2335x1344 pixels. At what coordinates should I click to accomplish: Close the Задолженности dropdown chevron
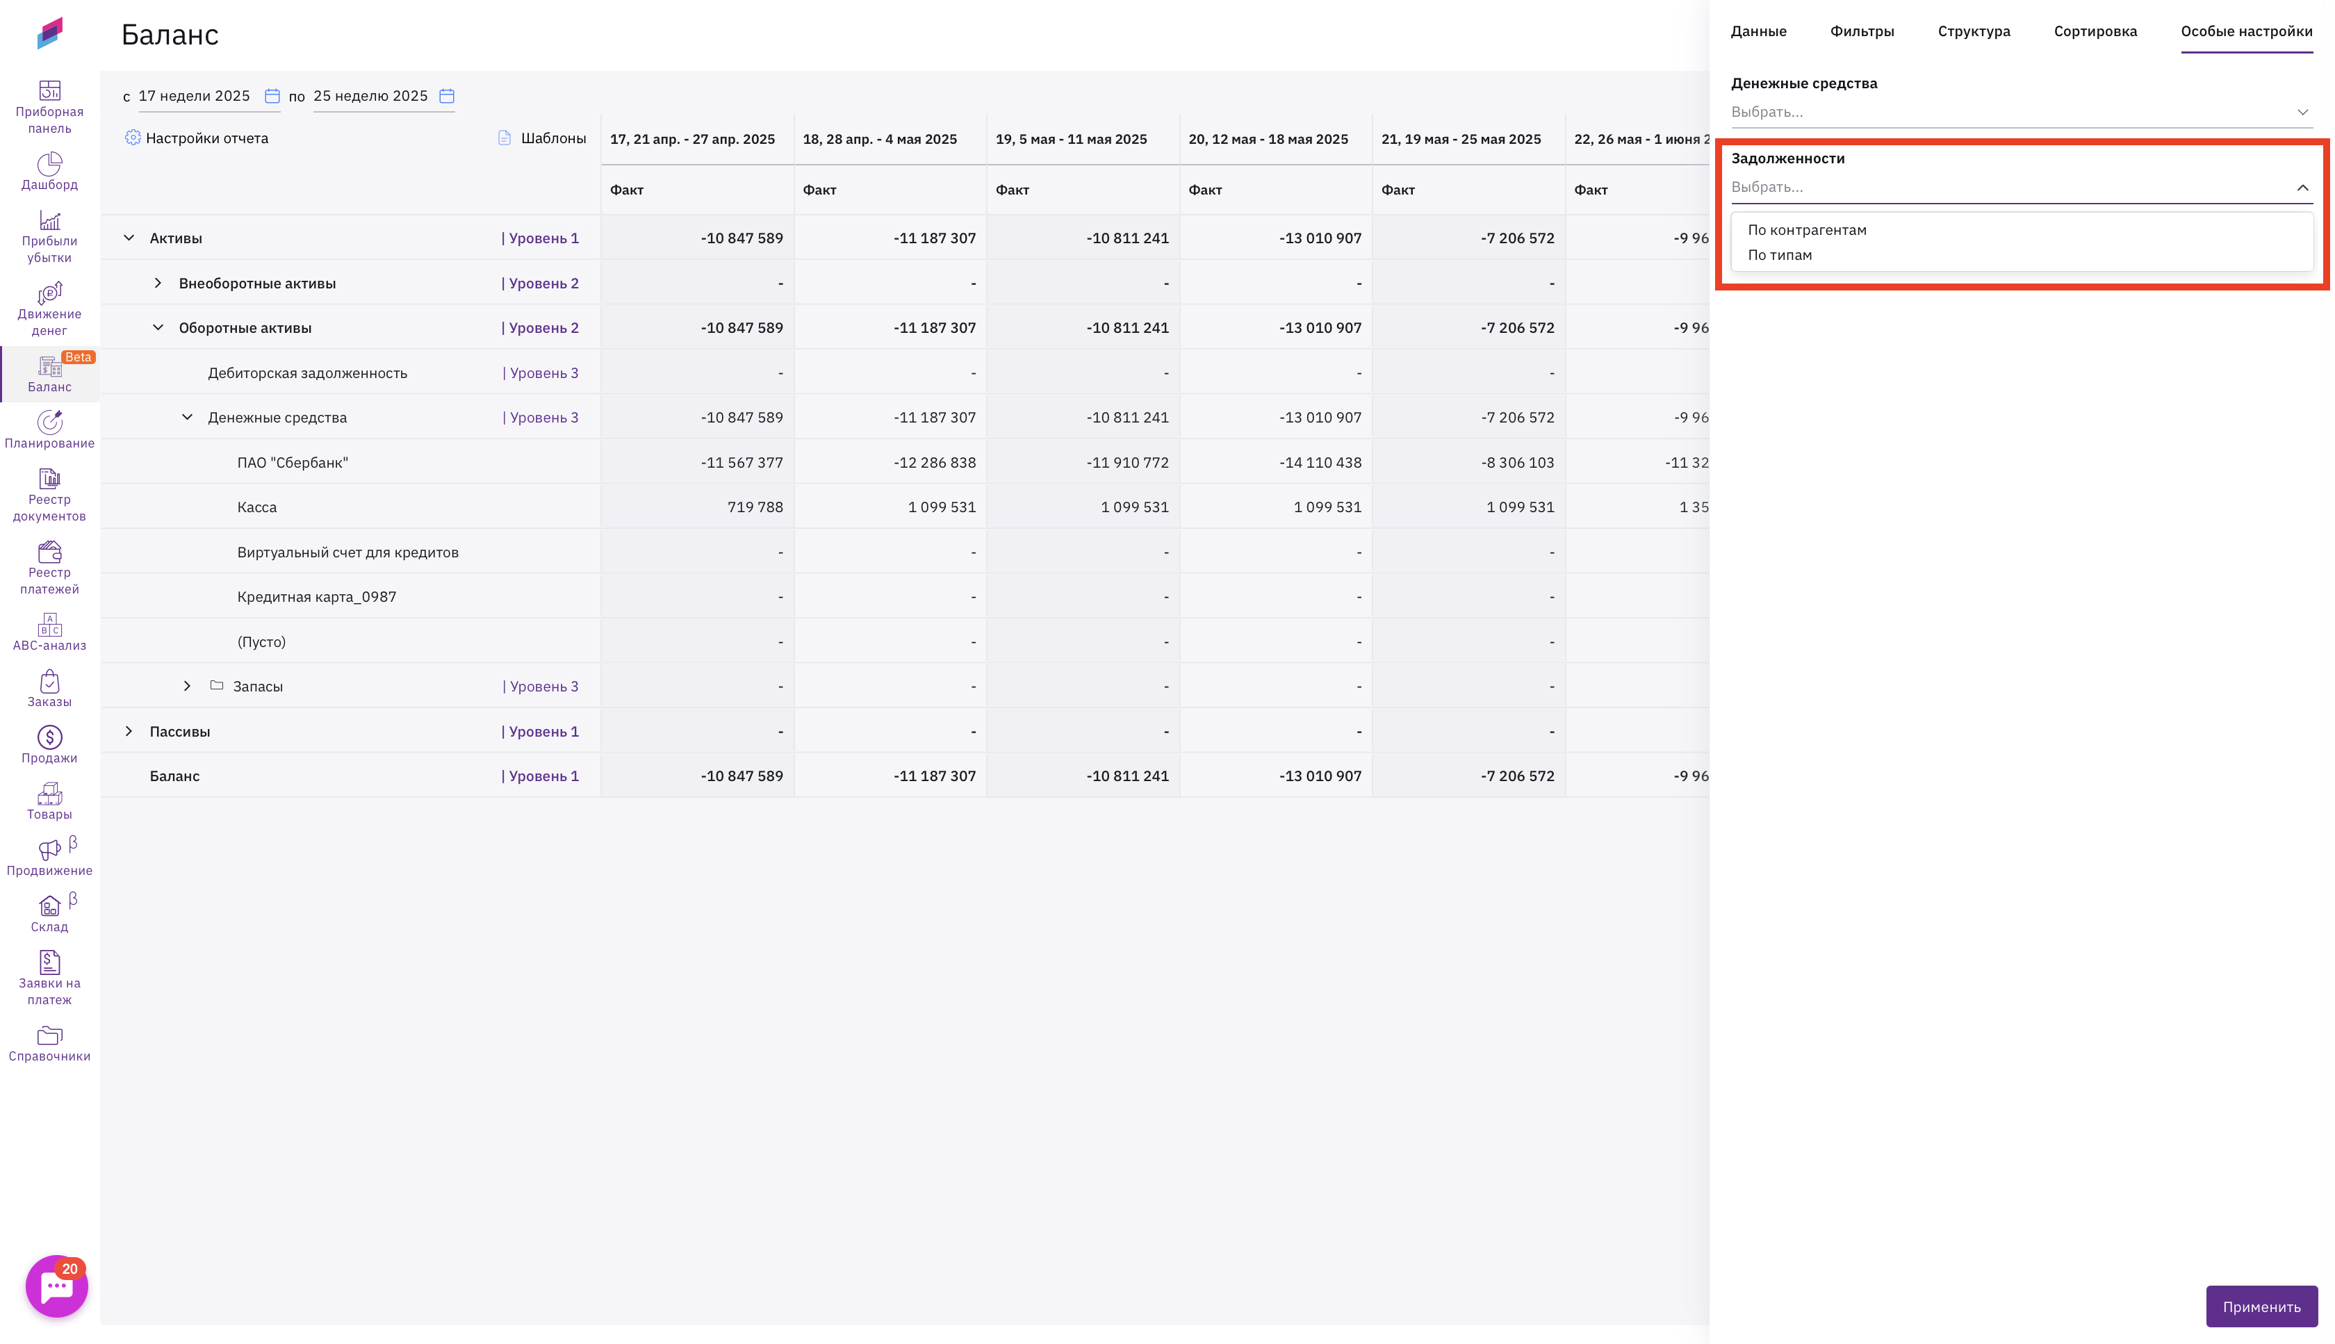(x=2303, y=188)
